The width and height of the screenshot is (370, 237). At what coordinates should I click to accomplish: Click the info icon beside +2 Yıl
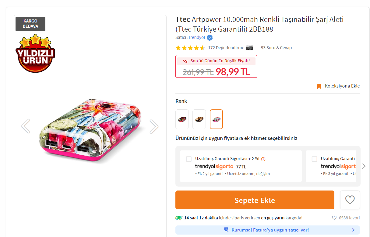coord(263,159)
